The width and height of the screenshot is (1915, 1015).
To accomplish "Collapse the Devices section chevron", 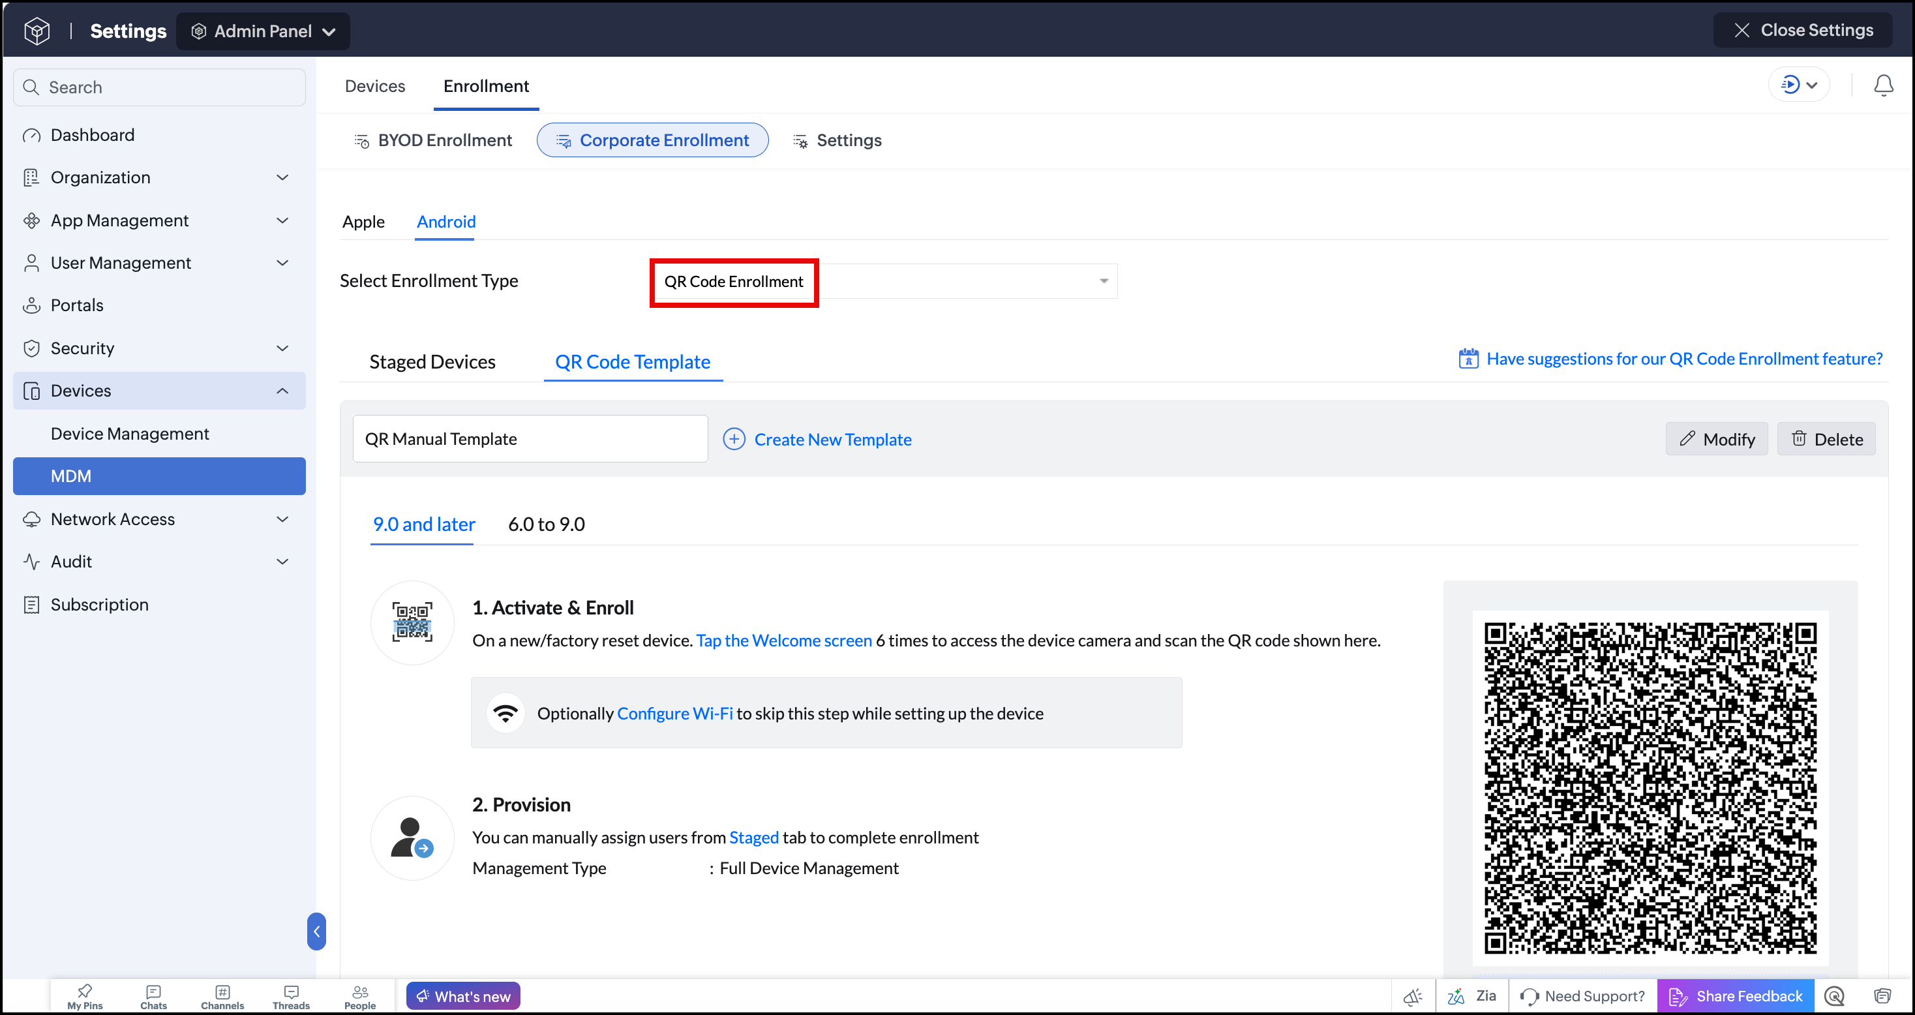I will point(282,390).
